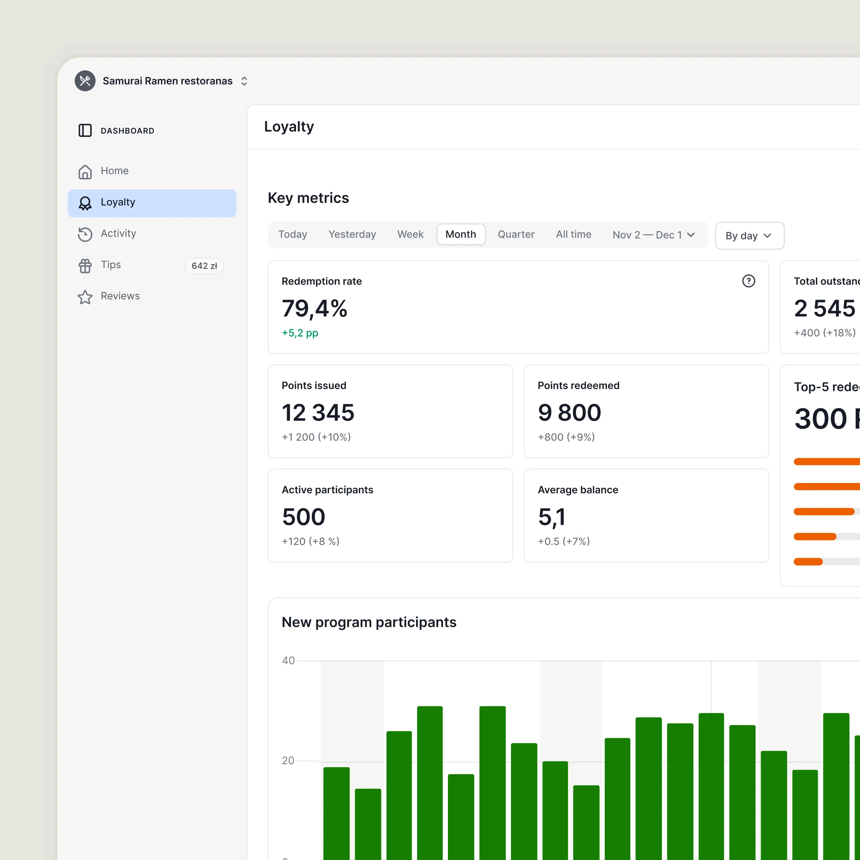Click the Average balance value 5,1
This screenshot has width=860, height=860.
551,517
